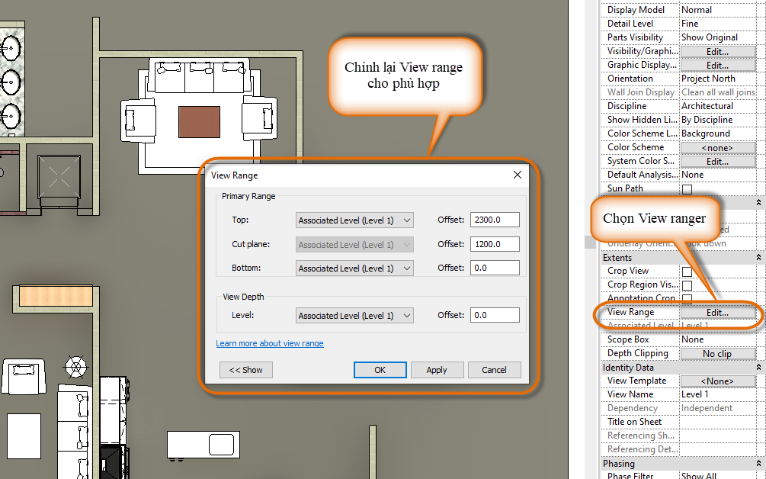Image resolution: width=766 pixels, height=479 pixels.
Task: Open the Bottom level dropdown
Action: pyautogui.click(x=354, y=268)
